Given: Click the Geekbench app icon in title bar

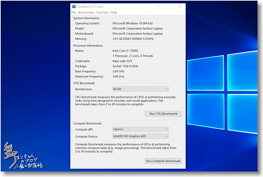Looking at the screenshot, I should click(x=74, y=7).
